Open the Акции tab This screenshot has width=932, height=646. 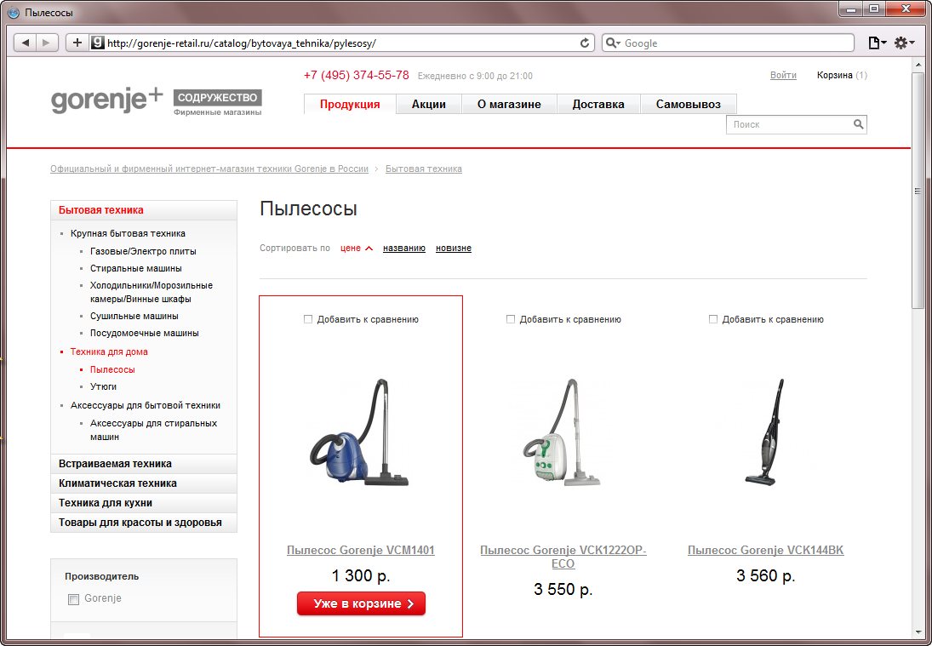click(x=429, y=104)
